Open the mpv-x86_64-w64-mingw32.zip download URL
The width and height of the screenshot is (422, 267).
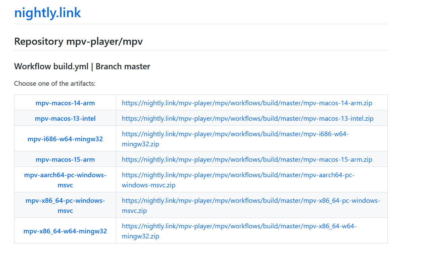[239, 226]
